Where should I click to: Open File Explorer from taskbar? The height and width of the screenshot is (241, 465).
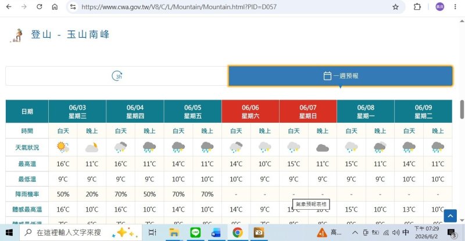[x=174, y=233]
